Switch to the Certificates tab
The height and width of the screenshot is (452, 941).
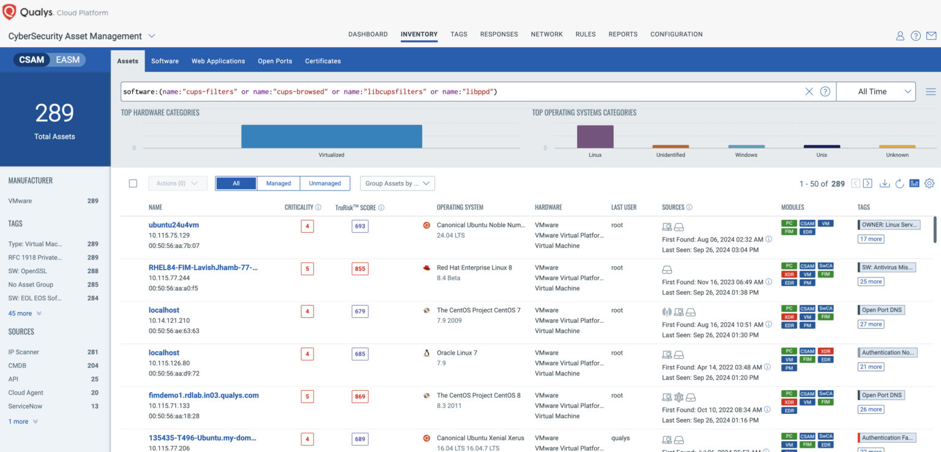(323, 61)
